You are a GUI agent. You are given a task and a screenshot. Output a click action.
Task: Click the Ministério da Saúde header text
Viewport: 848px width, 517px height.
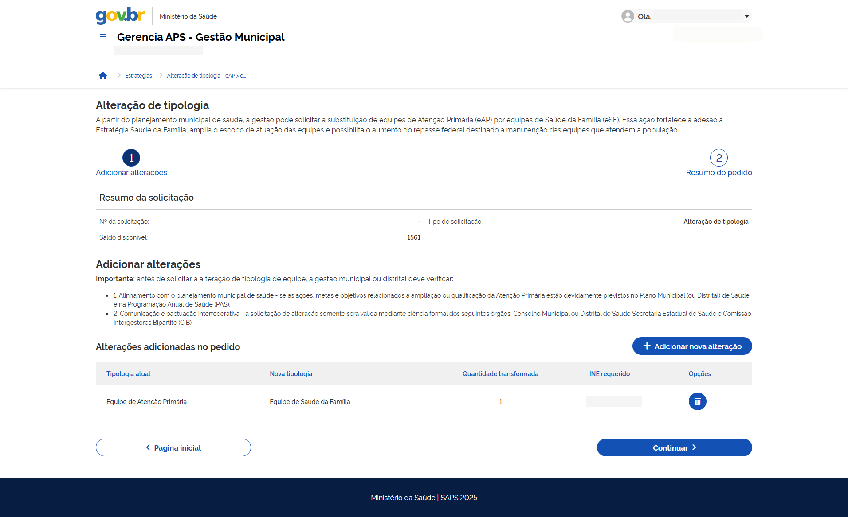188,16
